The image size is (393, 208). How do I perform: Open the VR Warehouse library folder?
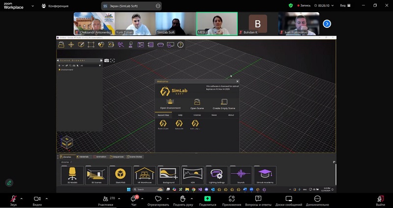[144, 175]
